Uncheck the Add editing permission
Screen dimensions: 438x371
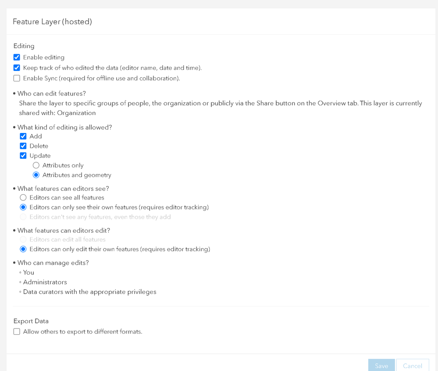[x=23, y=136]
